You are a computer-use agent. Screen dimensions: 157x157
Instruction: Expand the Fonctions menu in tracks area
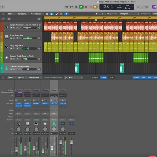tap(23, 14)
